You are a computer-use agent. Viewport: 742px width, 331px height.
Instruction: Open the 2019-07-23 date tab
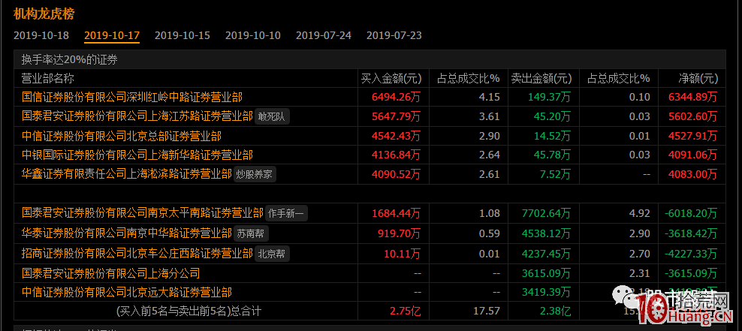click(394, 35)
